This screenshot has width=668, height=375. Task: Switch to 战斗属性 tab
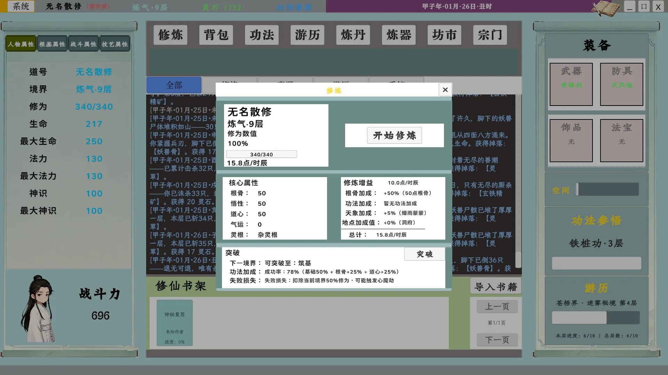[x=83, y=44]
